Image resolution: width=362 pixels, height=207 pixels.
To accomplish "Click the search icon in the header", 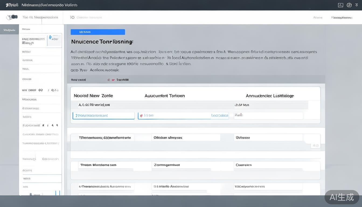I will point(72,17).
